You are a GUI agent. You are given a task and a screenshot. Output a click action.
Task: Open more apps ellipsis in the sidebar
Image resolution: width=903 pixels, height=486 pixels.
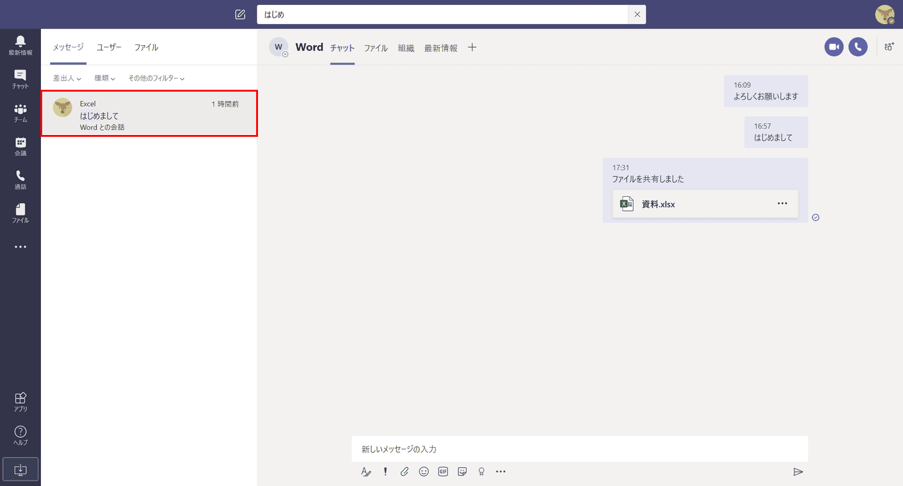point(20,247)
